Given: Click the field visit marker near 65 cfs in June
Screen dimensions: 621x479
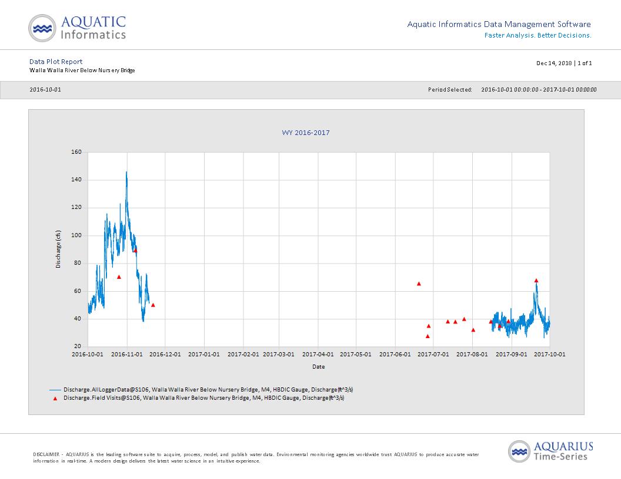Looking at the screenshot, I should pyautogui.click(x=419, y=284).
